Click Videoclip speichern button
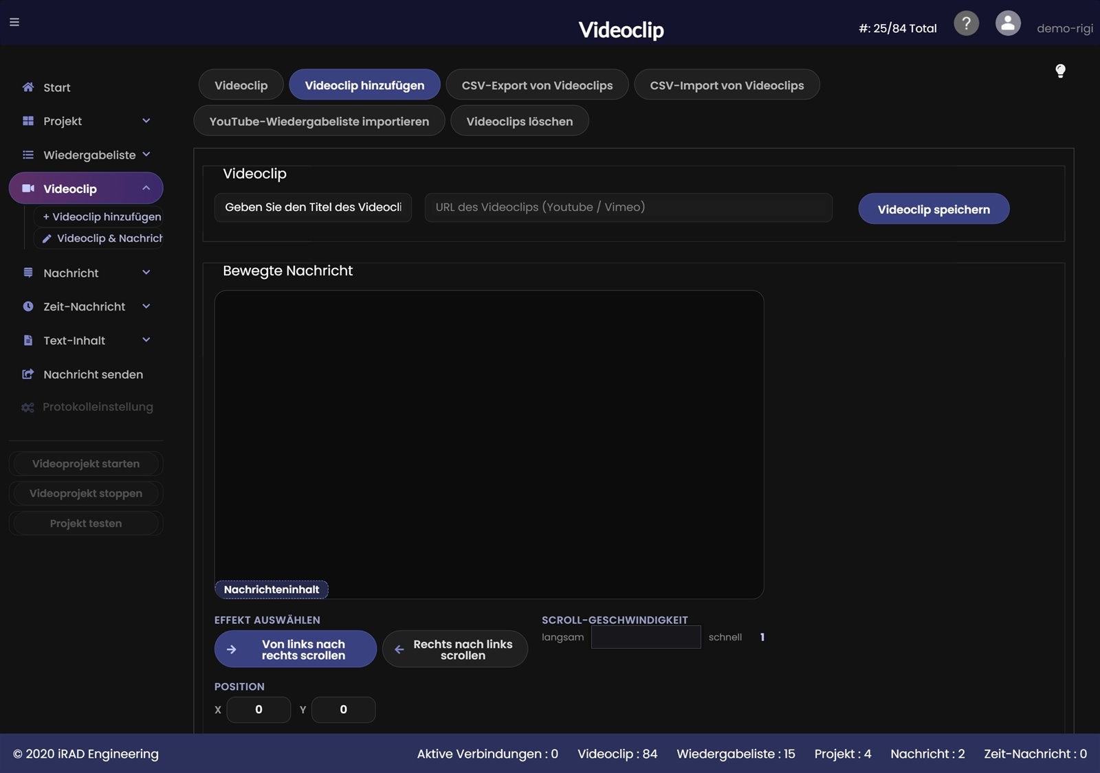Screen dimensions: 1100x773 coord(934,209)
